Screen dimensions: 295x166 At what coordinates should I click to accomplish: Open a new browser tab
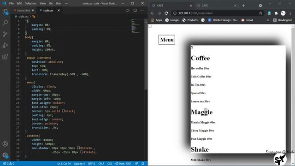click(x=243, y=6)
